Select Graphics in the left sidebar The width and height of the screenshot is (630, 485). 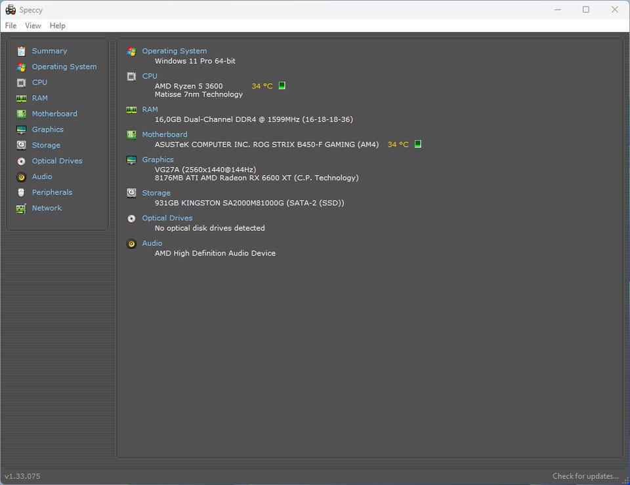48,130
